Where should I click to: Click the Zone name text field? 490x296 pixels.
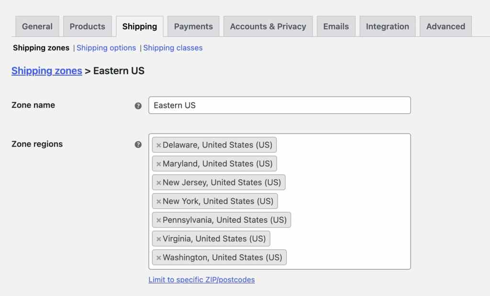pos(279,105)
